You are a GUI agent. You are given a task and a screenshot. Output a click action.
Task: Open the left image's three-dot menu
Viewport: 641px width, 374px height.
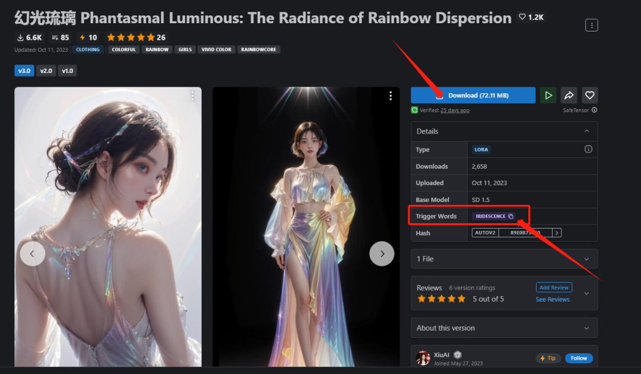[192, 96]
